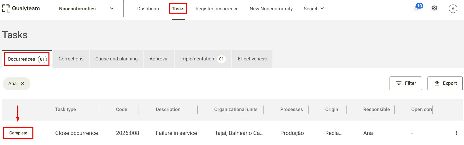The height and width of the screenshot is (145, 464).
Task: Switch to Cause and planning tab
Action: point(116,59)
